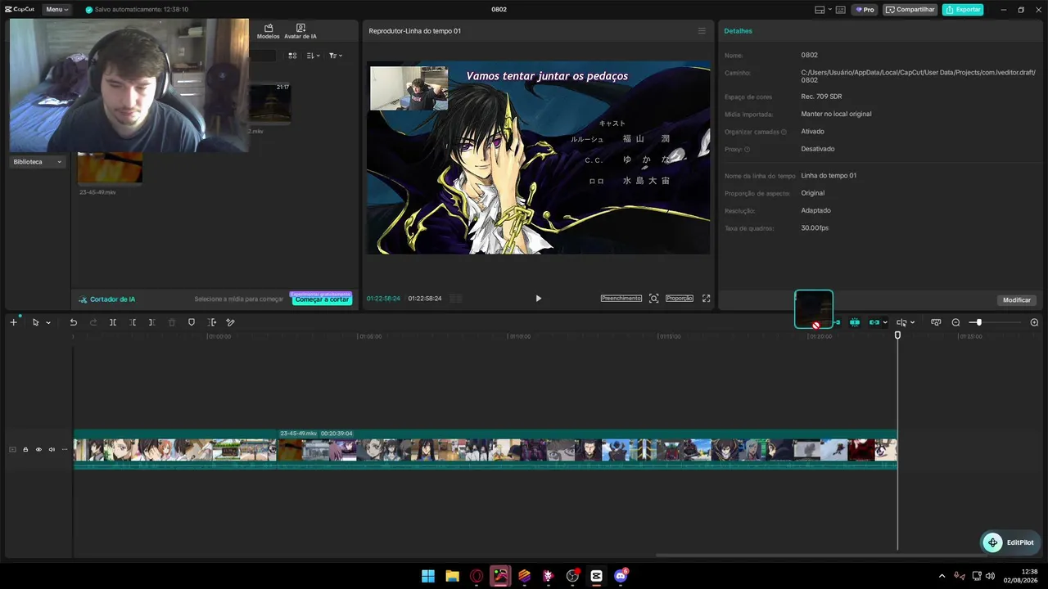
Task: Open File Explorer from the taskbar
Action: click(x=452, y=576)
